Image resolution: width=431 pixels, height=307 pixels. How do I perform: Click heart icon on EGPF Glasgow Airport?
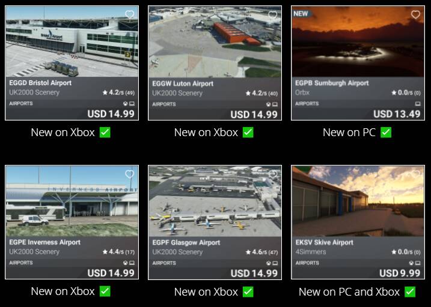tap(272, 174)
